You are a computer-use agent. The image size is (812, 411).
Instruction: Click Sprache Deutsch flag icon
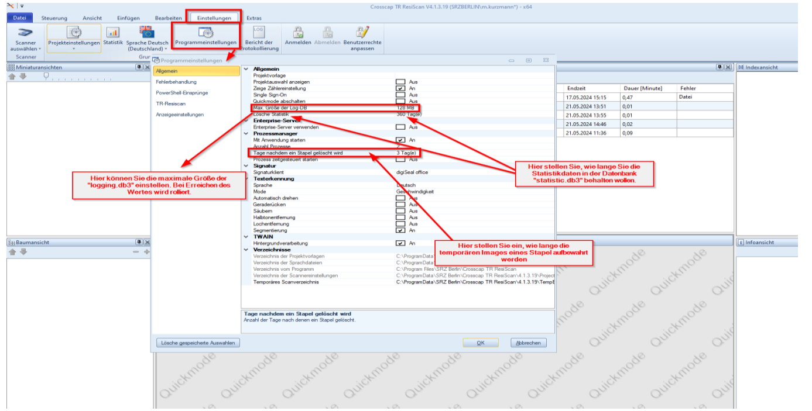click(x=147, y=32)
